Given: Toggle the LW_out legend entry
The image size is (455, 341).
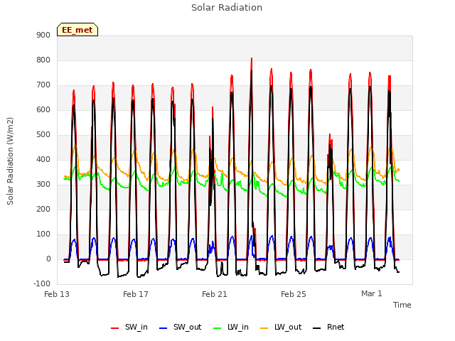Looking at the screenshot, I should (281, 327).
